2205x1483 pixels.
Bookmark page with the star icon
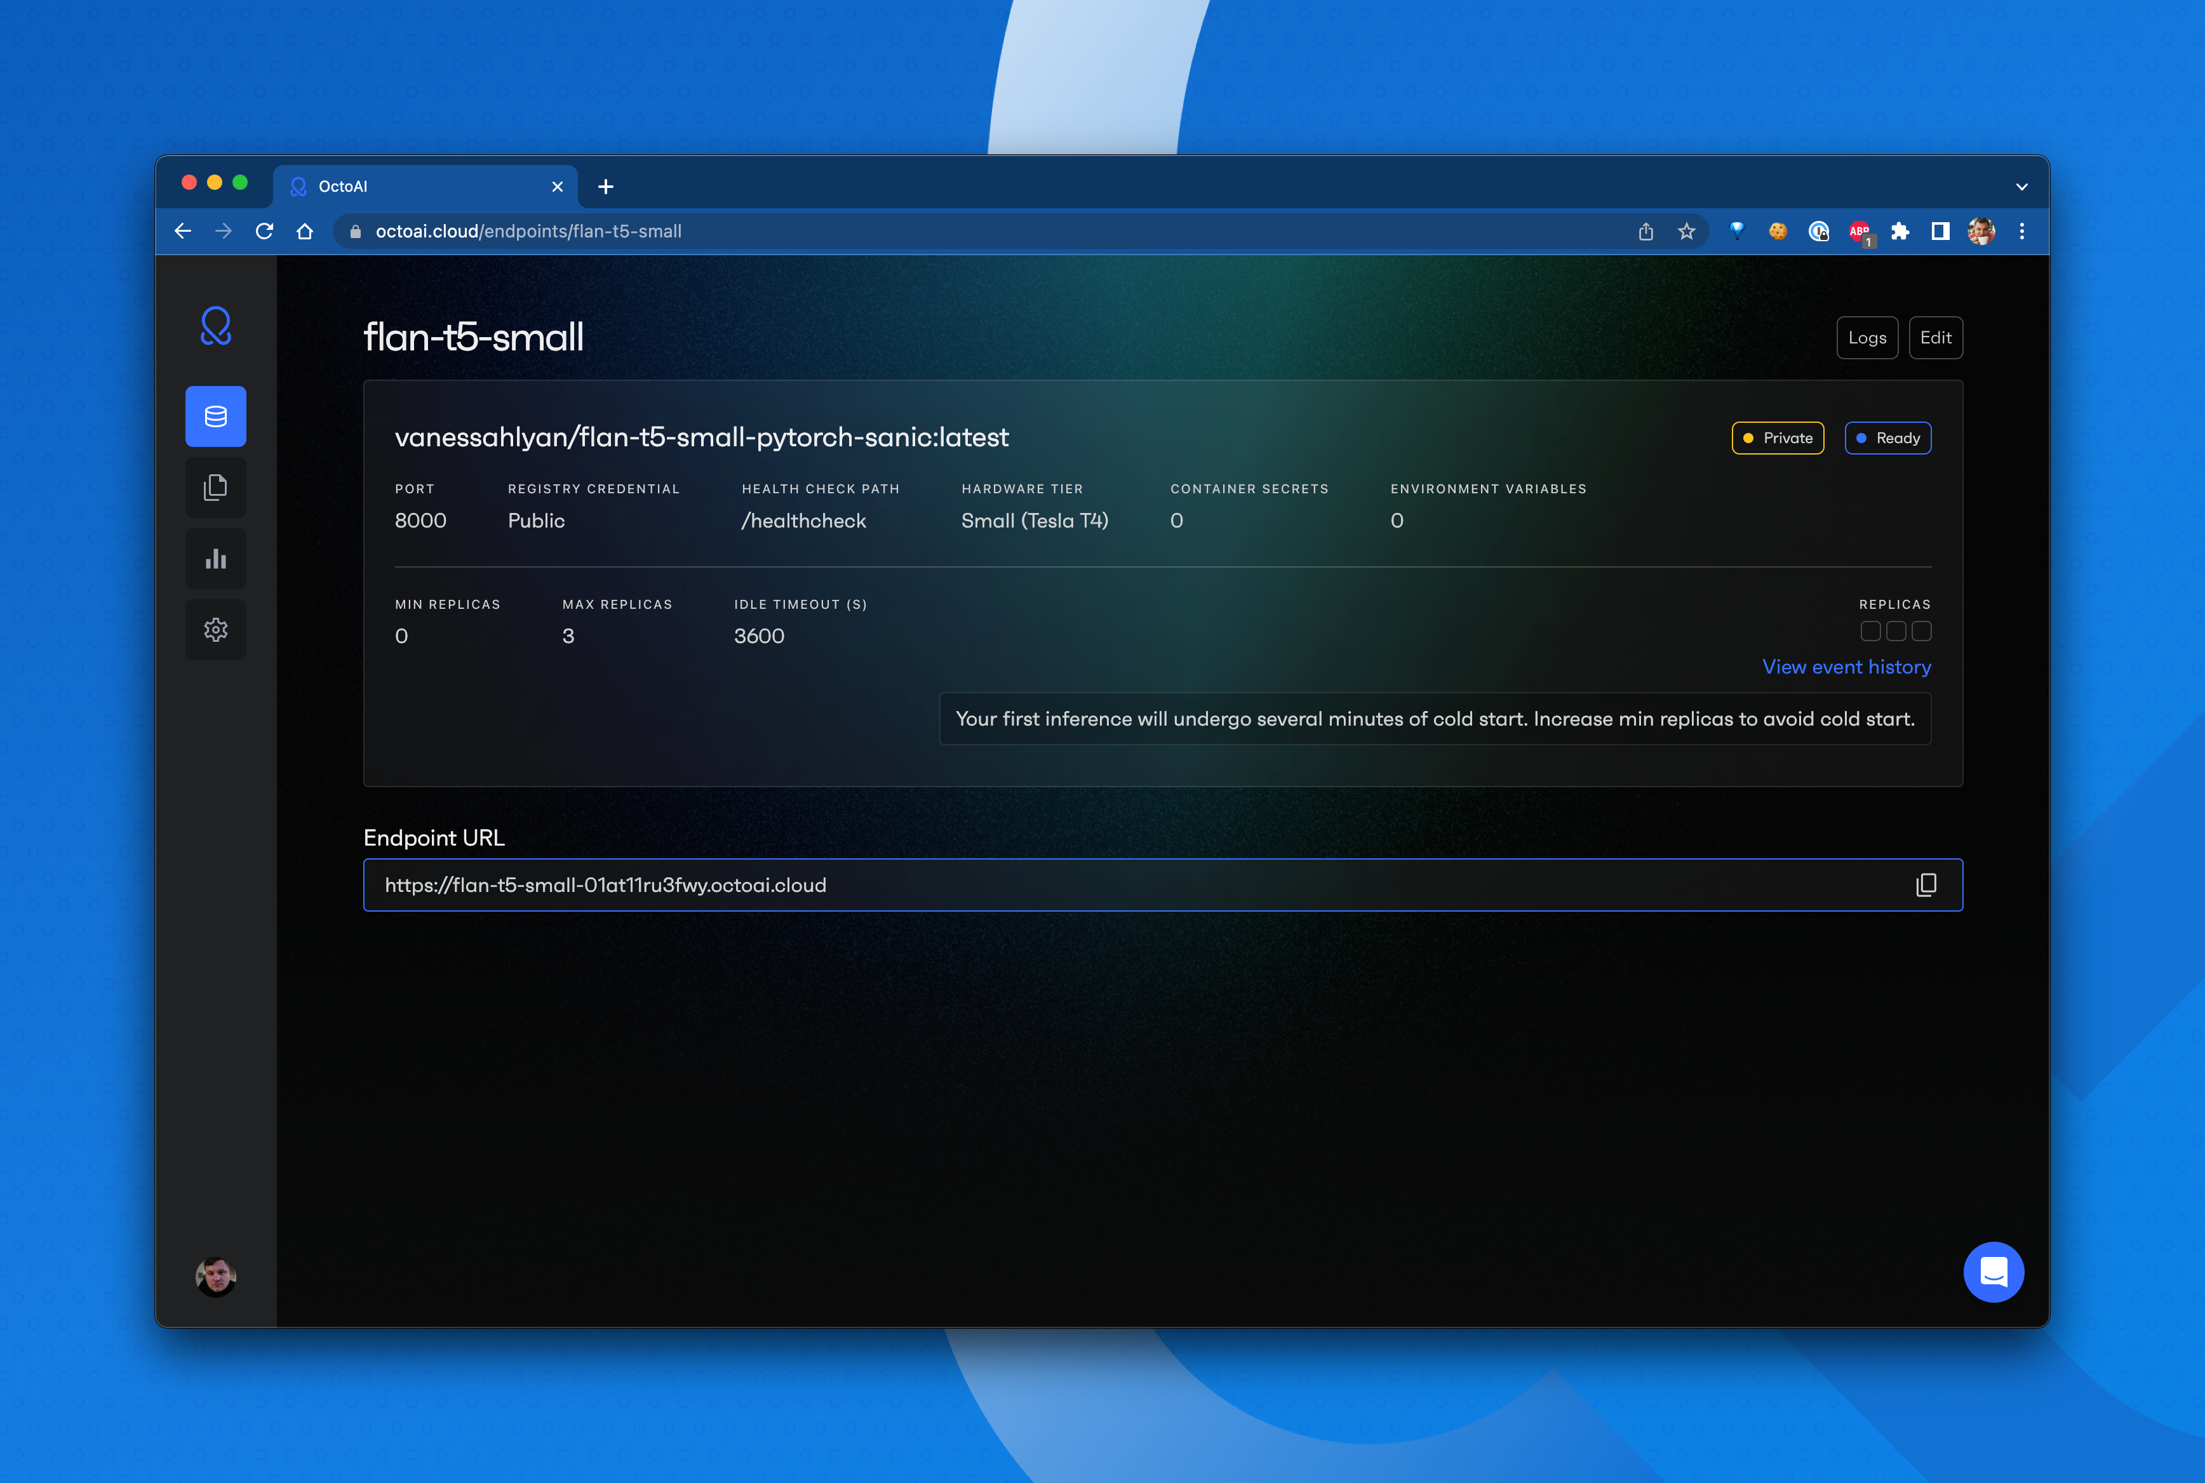1687,232
